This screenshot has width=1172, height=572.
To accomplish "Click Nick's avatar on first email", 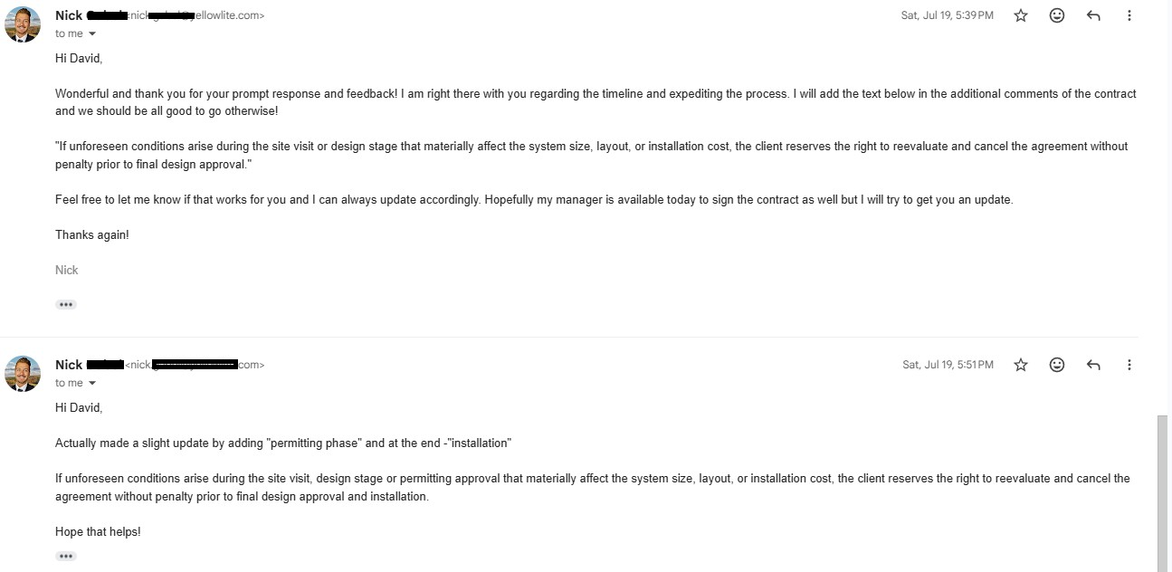I will pos(23,24).
